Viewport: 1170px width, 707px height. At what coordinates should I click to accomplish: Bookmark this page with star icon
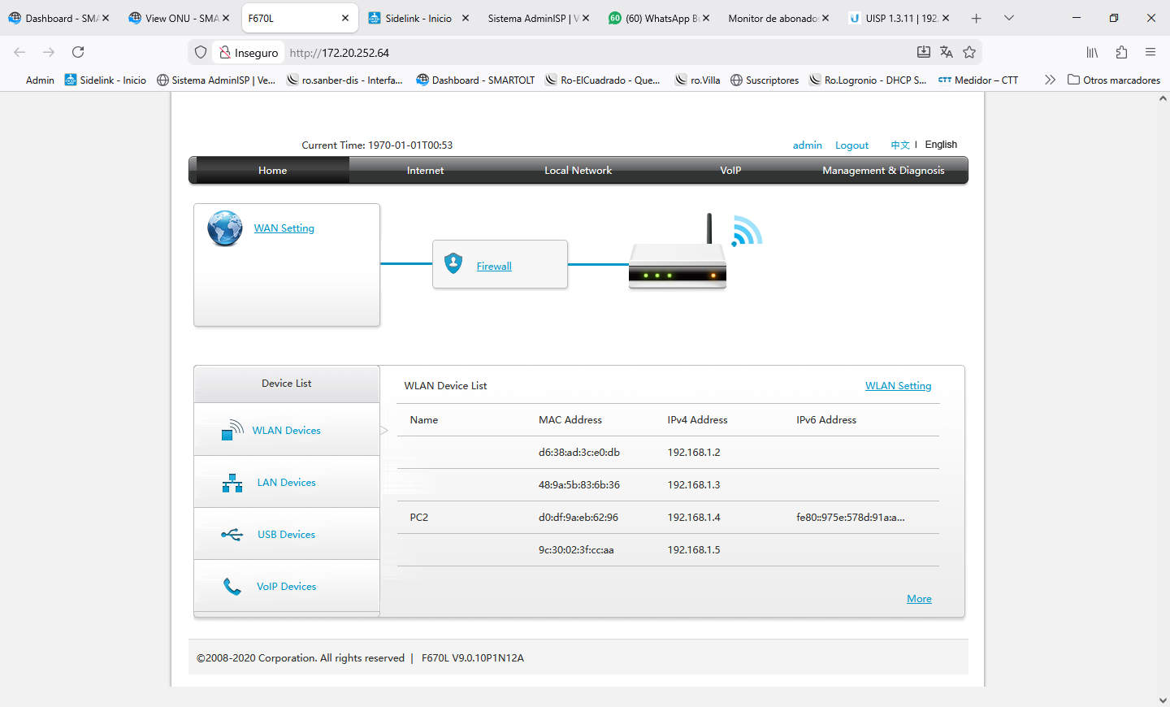click(969, 52)
